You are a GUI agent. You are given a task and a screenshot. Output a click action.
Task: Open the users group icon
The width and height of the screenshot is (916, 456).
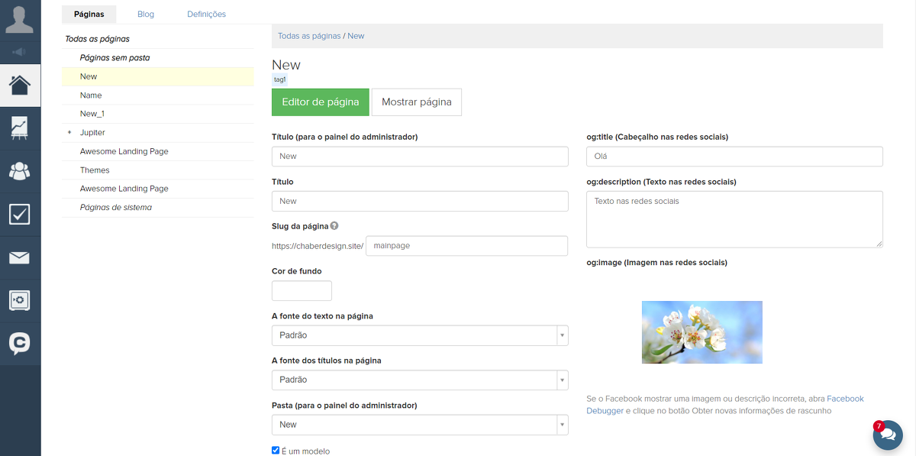coord(20,171)
